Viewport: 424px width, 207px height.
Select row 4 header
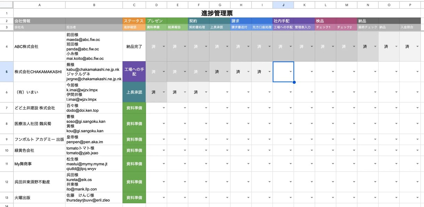(x=7, y=46)
